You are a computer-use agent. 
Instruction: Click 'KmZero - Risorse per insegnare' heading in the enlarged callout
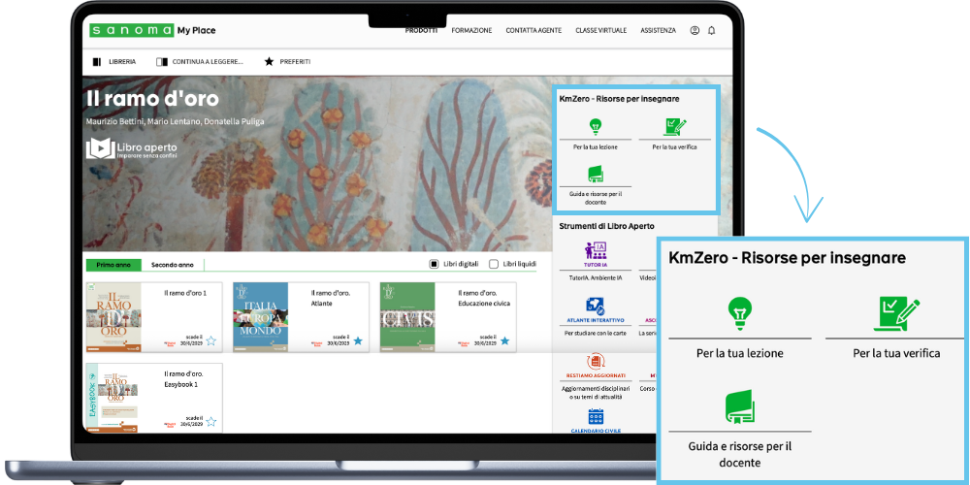(x=787, y=258)
